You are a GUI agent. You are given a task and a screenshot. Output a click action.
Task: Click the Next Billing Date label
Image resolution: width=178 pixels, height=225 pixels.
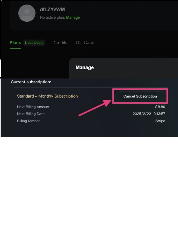pyautogui.click(x=31, y=114)
